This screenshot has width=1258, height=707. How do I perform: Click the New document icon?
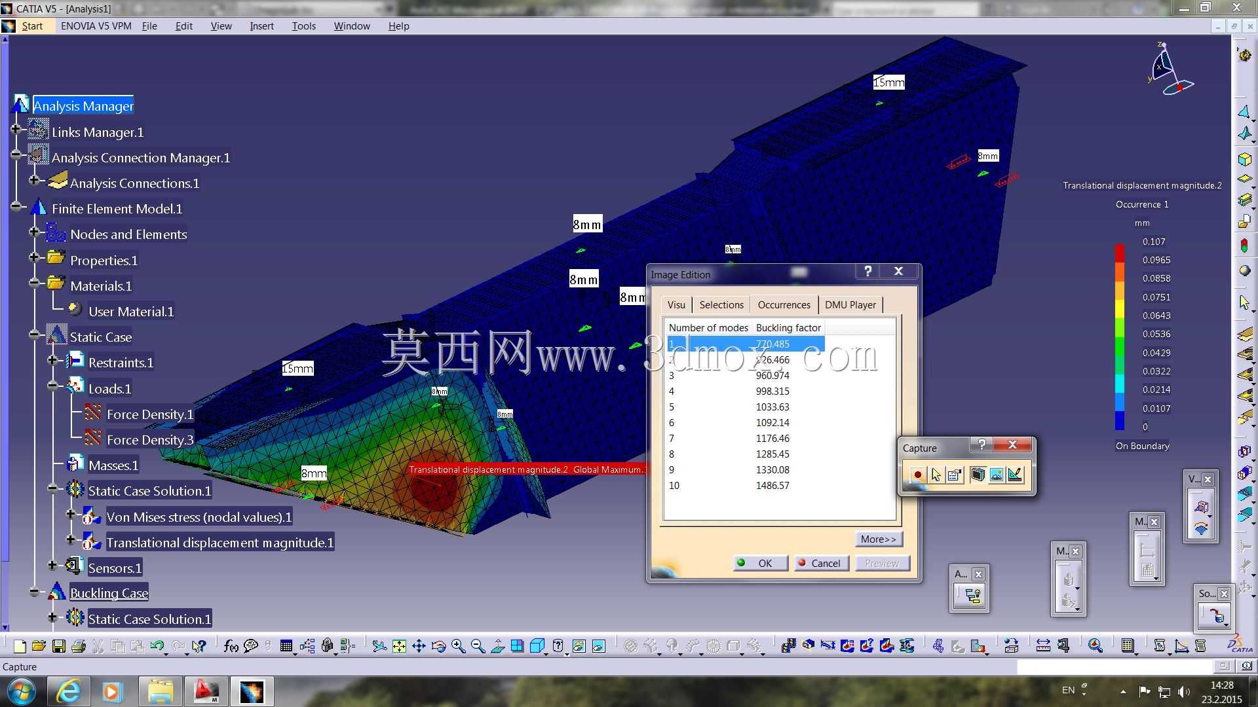coord(20,647)
